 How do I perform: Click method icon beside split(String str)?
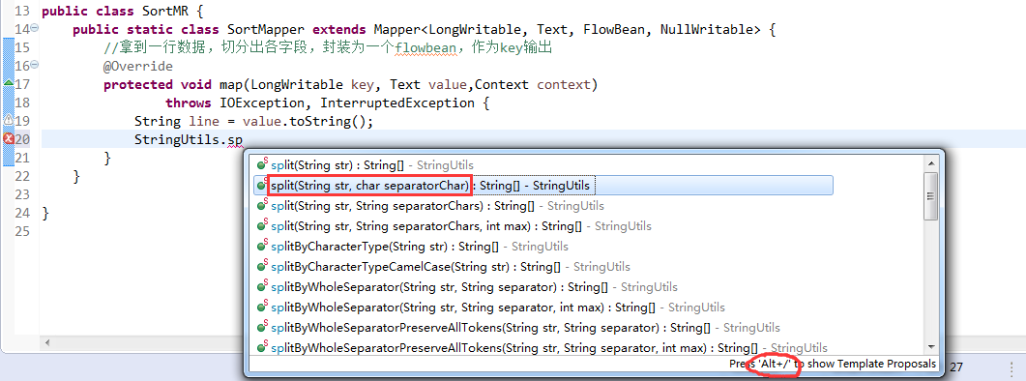[263, 165]
